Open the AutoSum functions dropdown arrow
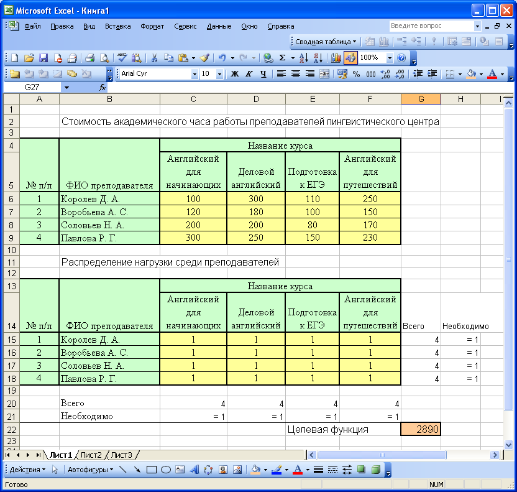This screenshot has width=517, height=492. pyautogui.click(x=293, y=58)
